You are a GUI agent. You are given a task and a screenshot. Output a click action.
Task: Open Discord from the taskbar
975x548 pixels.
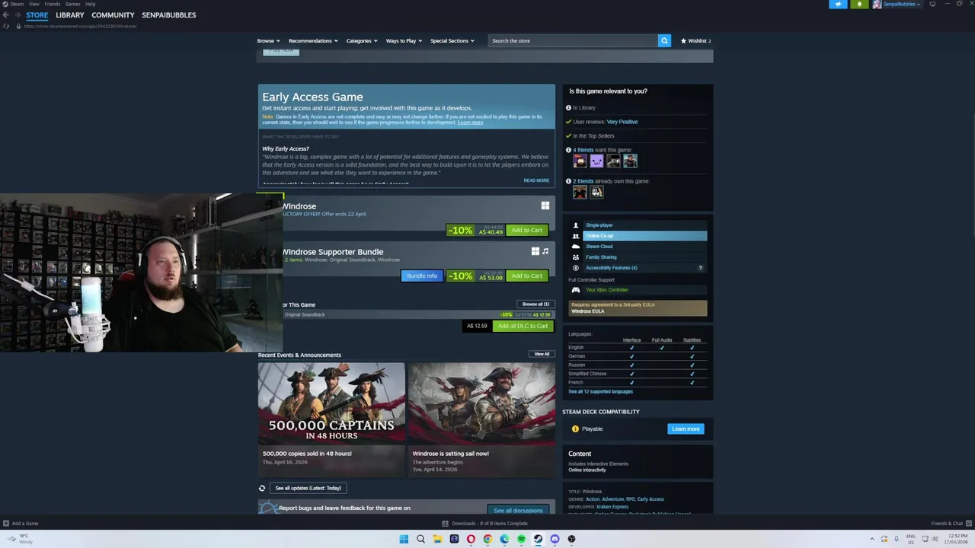pyautogui.click(x=555, y=539)
